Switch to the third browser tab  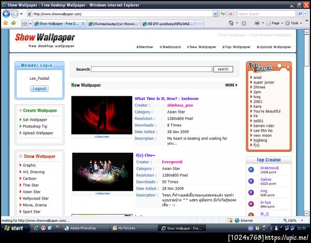click(168, 24)
